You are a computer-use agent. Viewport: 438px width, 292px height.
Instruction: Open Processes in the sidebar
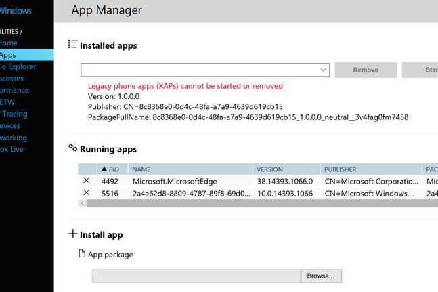tap(12, 79)
